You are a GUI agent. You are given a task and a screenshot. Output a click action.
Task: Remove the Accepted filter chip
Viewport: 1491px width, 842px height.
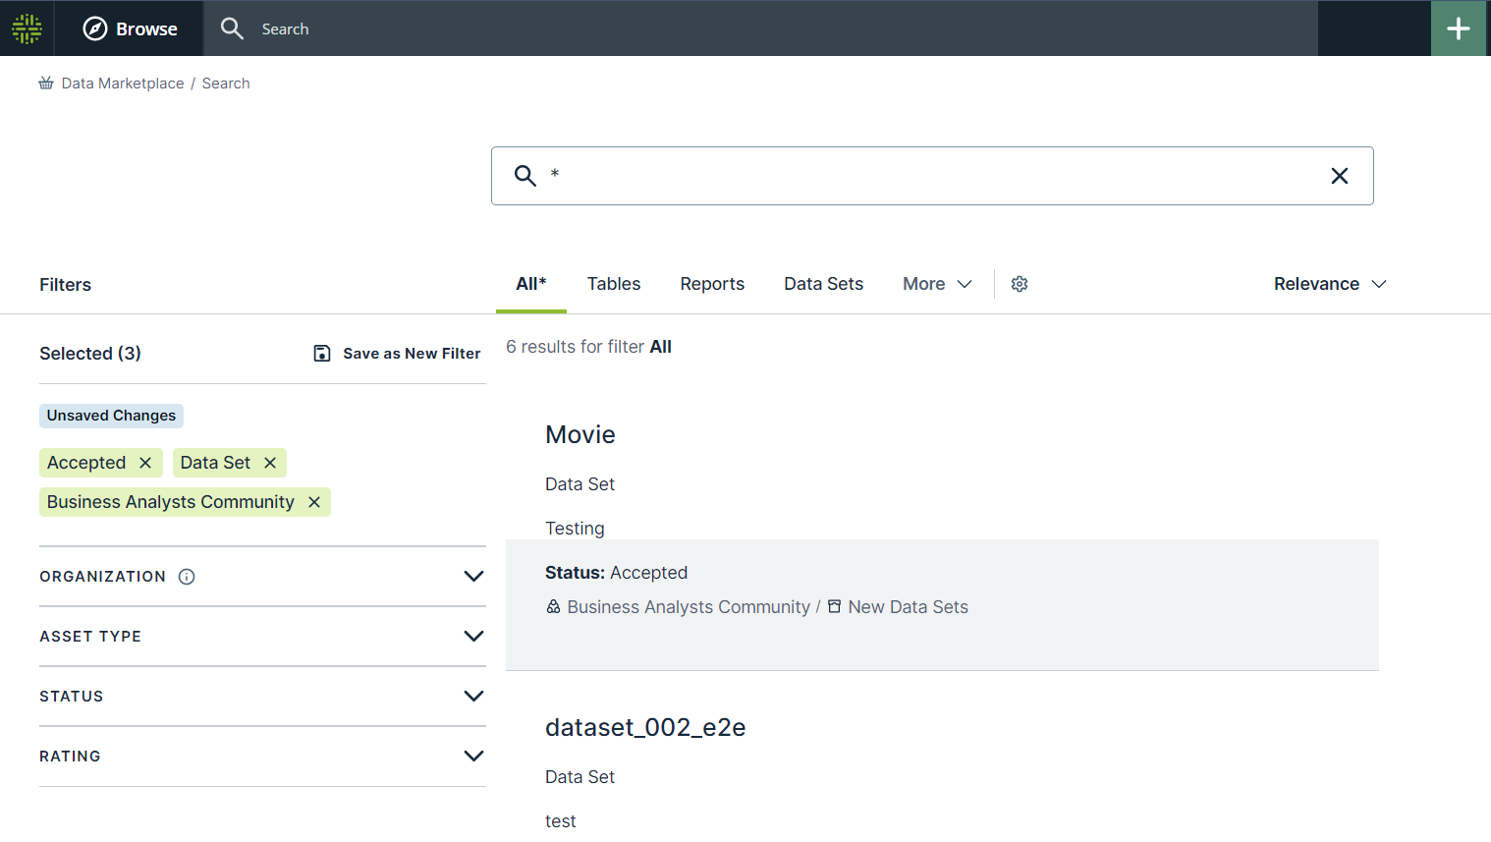click(145, 463)
